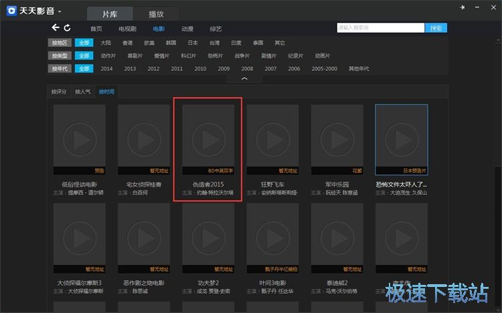Filter the genre by 喜剧片
The height and width of the screenshot is (313, 502).
tap(135, 56)
